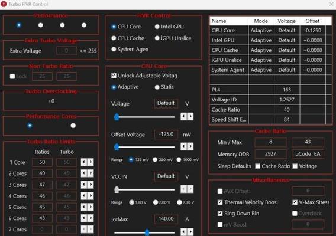Click the Cache Ratio Max field showing 43
Viewport: 336px width, 236px height.
308,142
